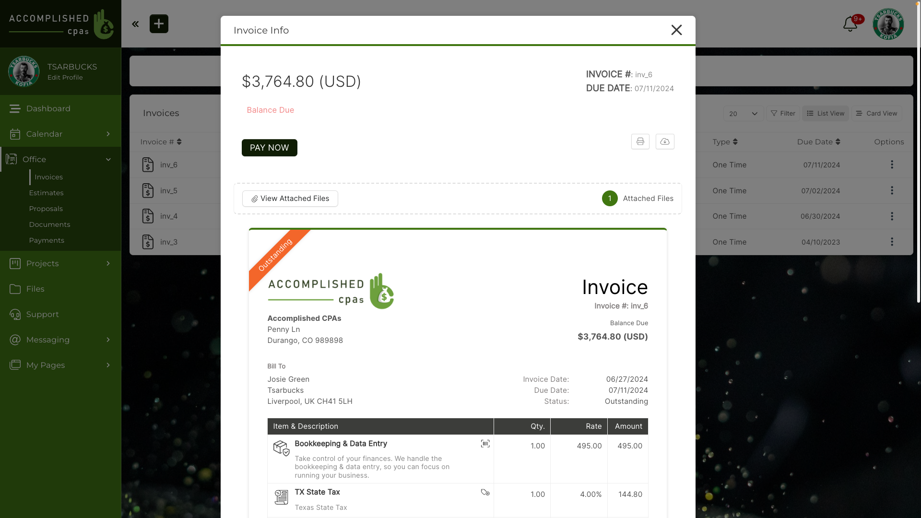Go to Payments in sidebar
This screenshot has height=518, width=921.
pyautogui.click(x=47, y=240)
